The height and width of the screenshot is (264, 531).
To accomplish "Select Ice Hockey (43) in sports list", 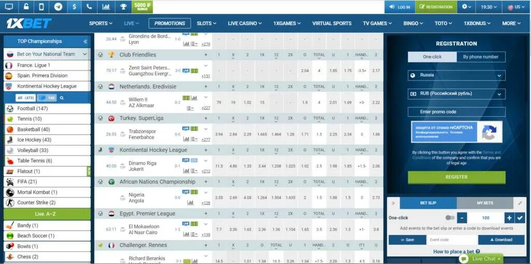I will tap(47, 140).
